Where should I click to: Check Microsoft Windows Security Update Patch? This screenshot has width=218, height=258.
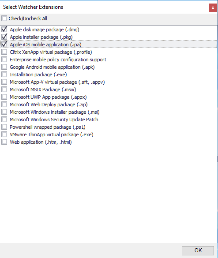[x=4, y=120]
